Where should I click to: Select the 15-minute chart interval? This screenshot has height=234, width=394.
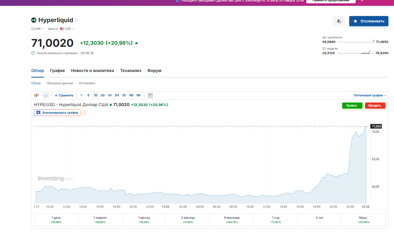[96, 95]
